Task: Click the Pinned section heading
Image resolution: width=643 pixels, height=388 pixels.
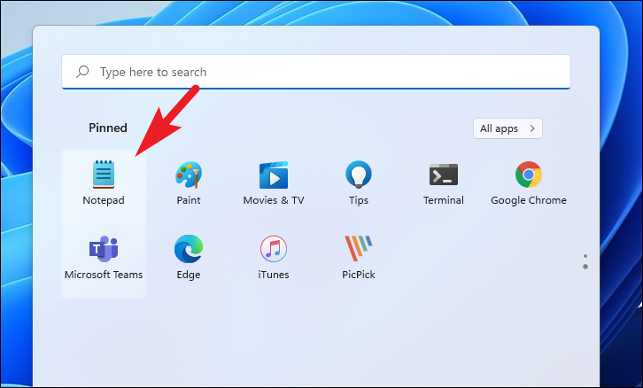Action: tap(108, 128)
